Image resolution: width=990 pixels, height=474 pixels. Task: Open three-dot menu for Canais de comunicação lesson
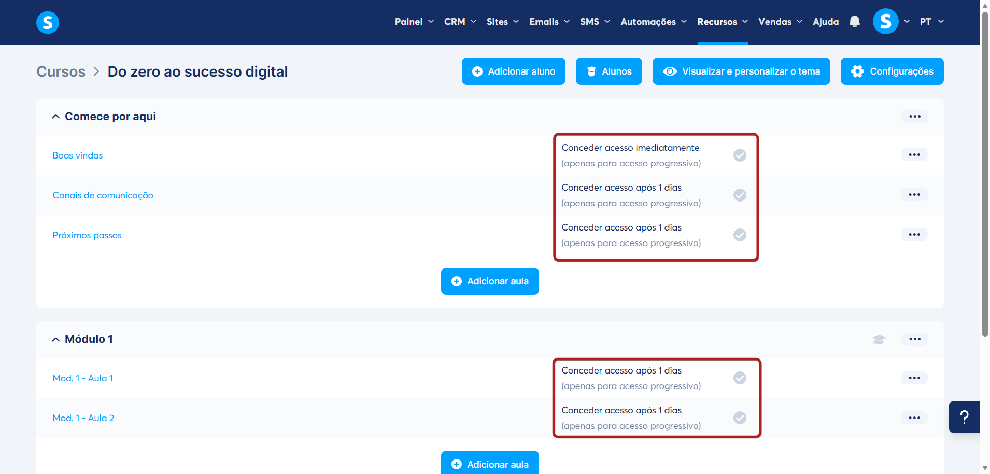pyautogui.click(x=914, y=195)
